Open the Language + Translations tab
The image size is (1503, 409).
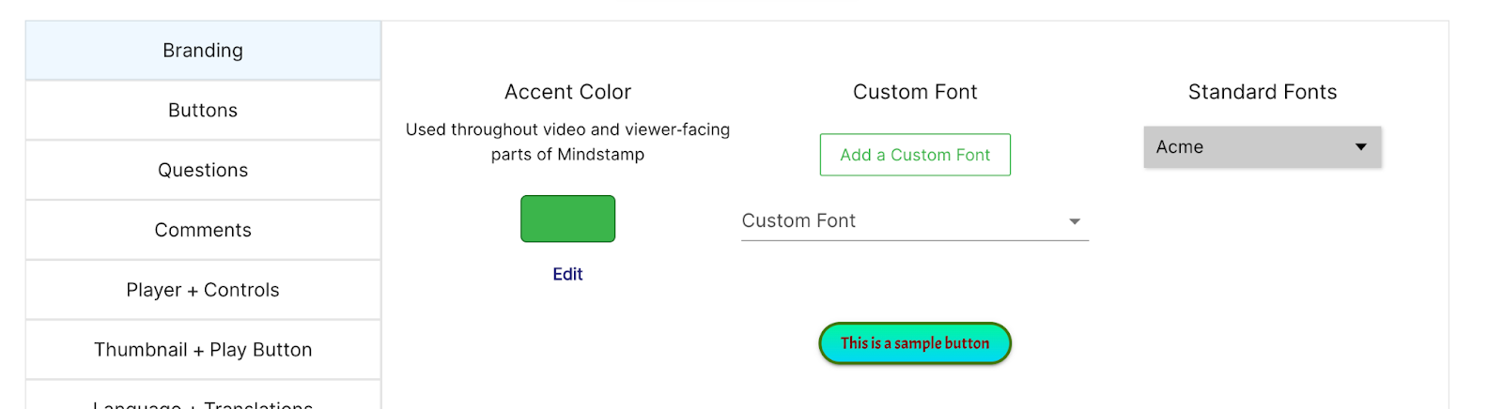point(203,402)
